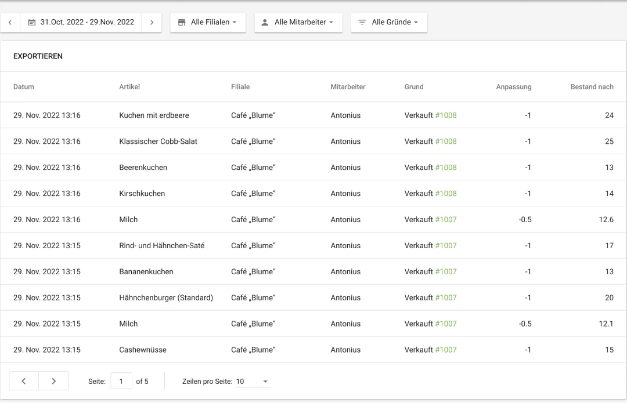Open sale #1008 link for Kirschkuchen
The height and width of the screenshot is (403, 627).
(x=446, y=194)
